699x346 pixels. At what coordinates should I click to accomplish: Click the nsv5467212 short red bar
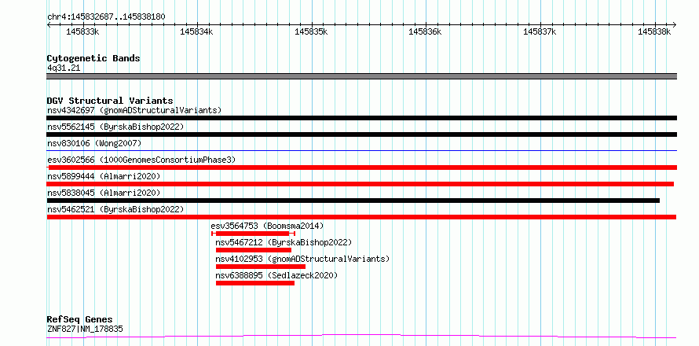tap(253, 250)
